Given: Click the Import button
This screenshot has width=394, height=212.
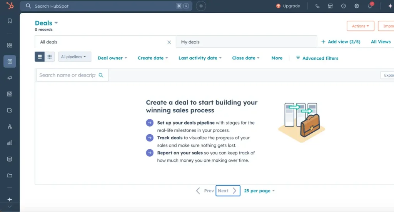Looking at the screenshot, I should [x=386, y=26].
